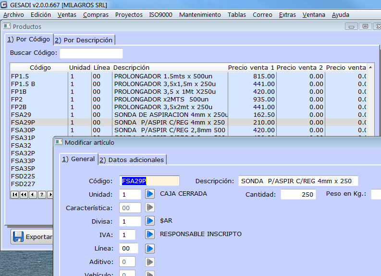Open IVA lookup with blue arrow

click(150, 235)
